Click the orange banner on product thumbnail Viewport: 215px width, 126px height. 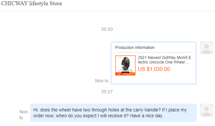(x=125, y=74)
